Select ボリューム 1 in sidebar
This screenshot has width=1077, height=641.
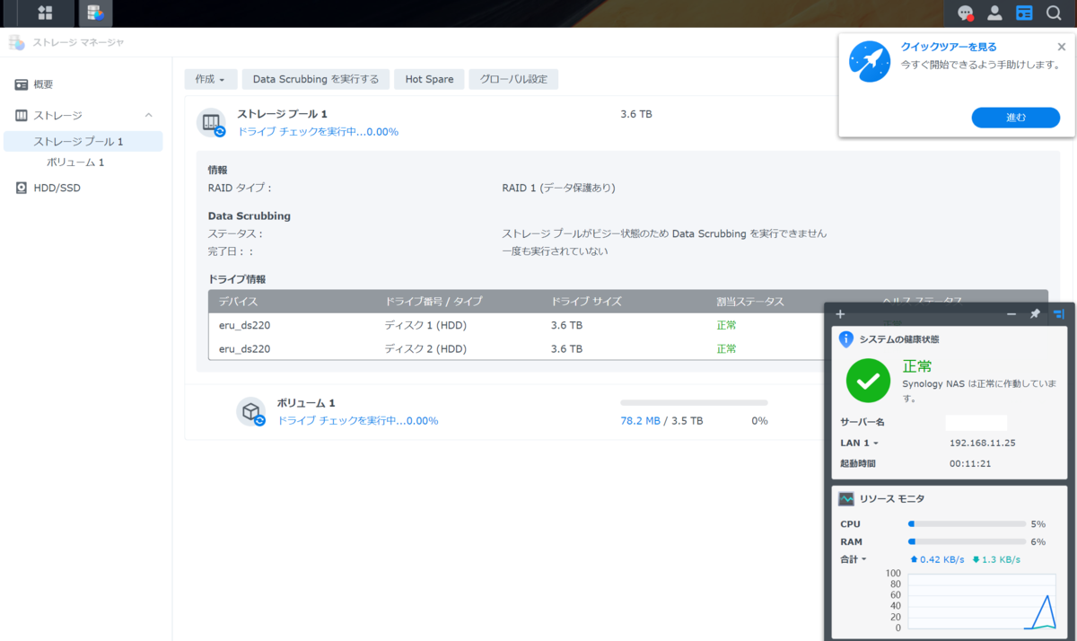point(75,162)
